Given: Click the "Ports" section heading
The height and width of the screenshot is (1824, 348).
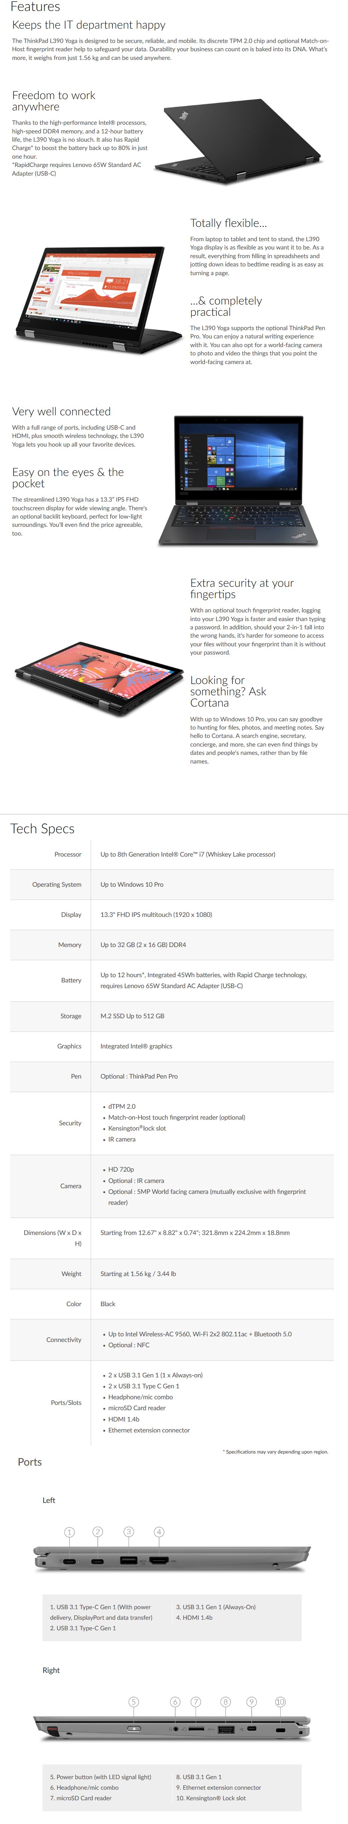Looking at the screenshot, I should point(30,1461).
